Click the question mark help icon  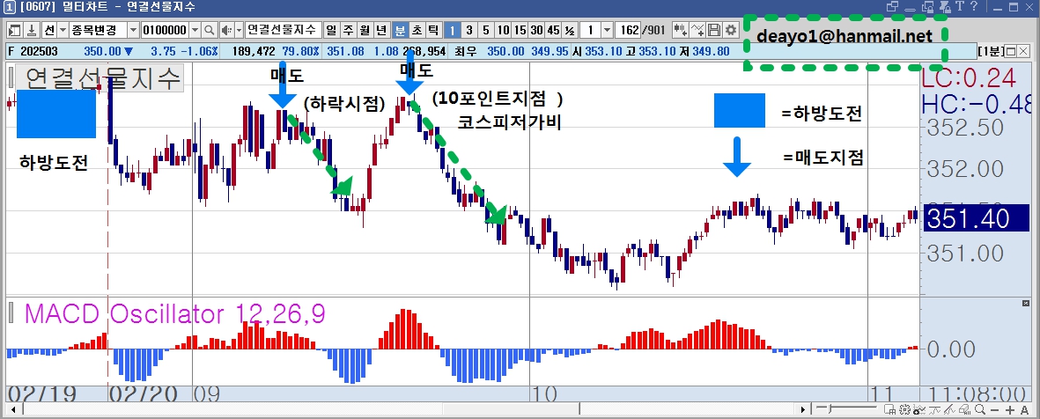(974, 6)
